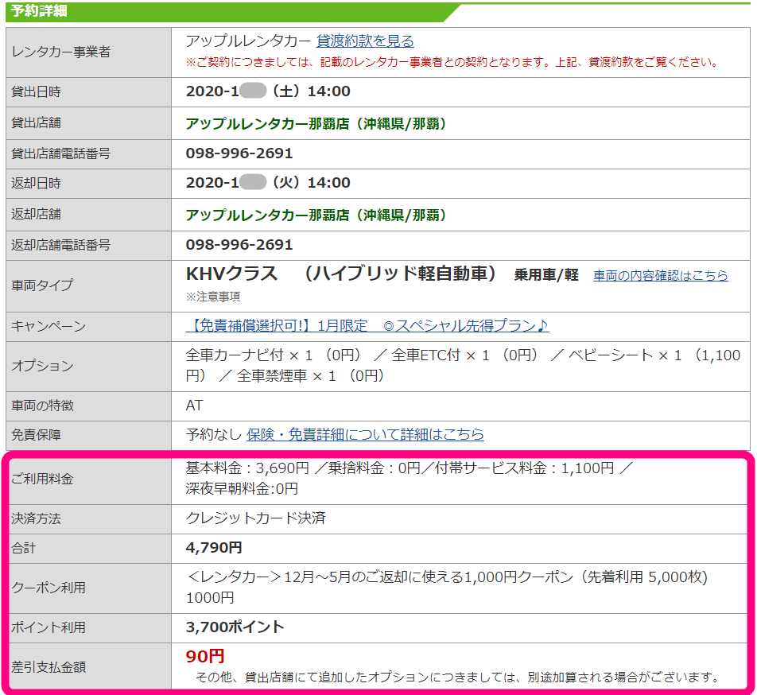This screenshot has width=757, height=695.
Task: Open 保険・免責詳細について詳細はこちら link
Action: point(365,434)
